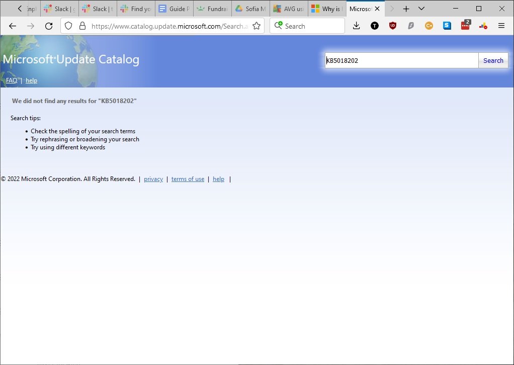Viewport: 514px width, 365px height.
Task: Open a new tab with plus icon
Action: point(406,9)
